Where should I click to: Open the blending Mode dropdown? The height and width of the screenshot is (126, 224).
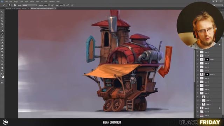click(29, 5)
